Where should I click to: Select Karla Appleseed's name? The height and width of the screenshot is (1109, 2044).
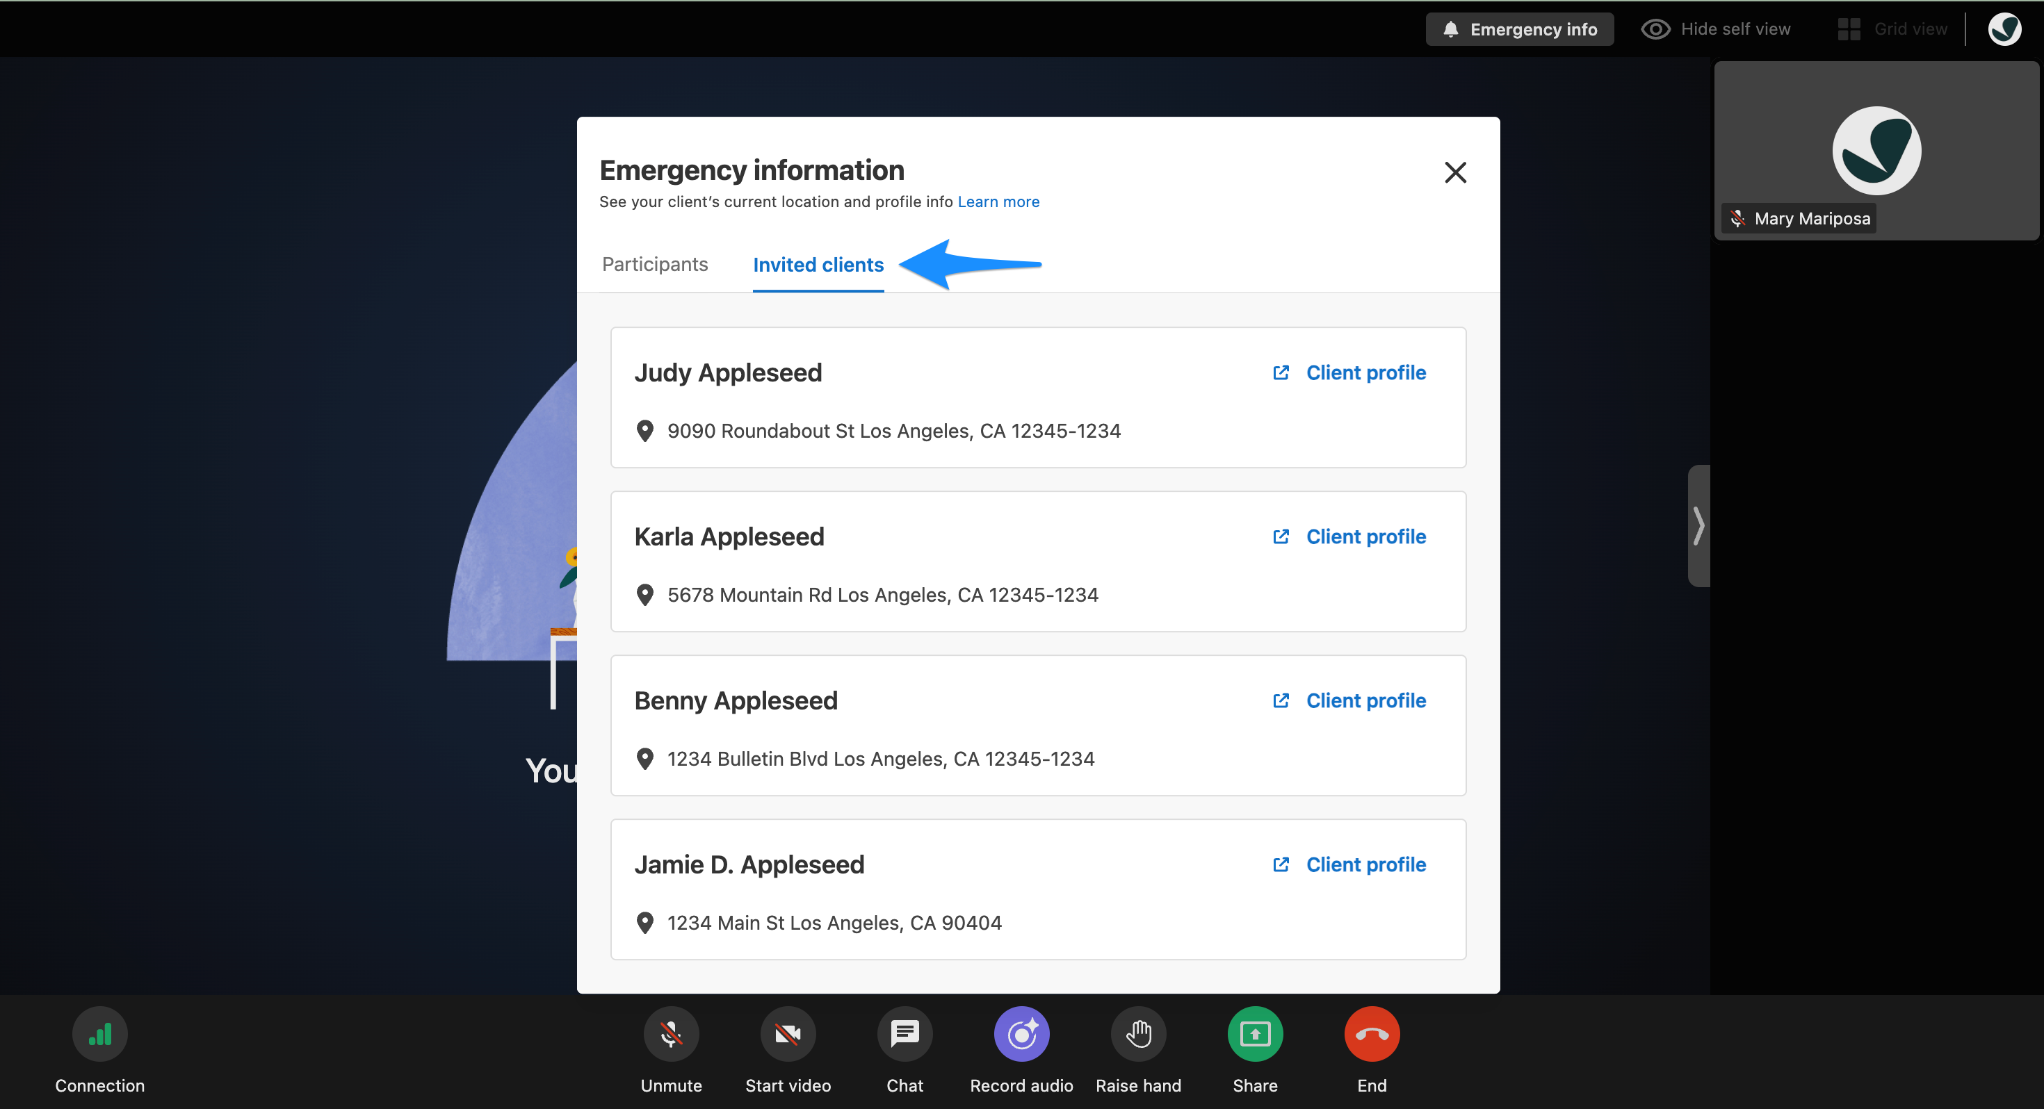click(x=729, y=537)
